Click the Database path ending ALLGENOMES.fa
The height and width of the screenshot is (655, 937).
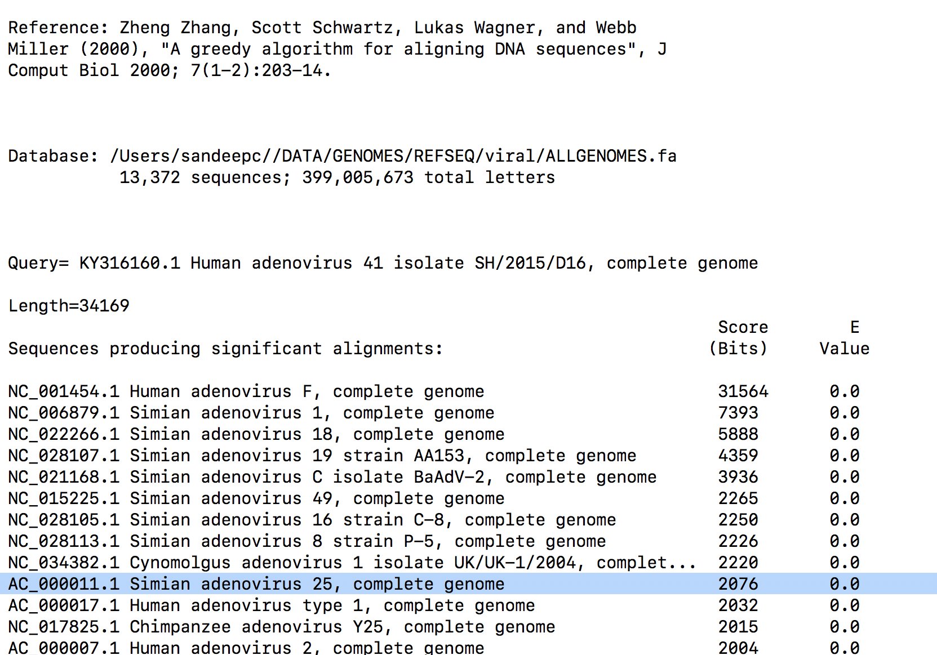pos(393,156)
